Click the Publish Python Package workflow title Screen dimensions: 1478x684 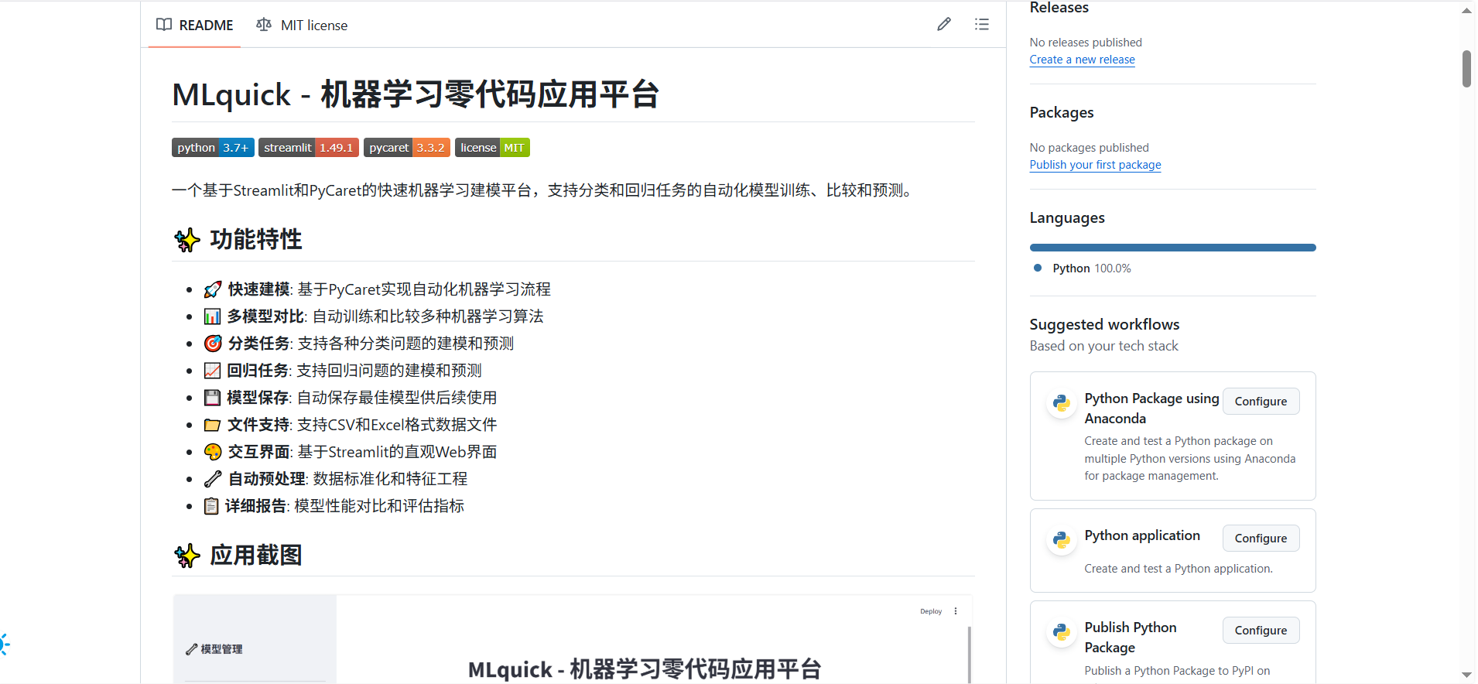(x=1131, y=638)
